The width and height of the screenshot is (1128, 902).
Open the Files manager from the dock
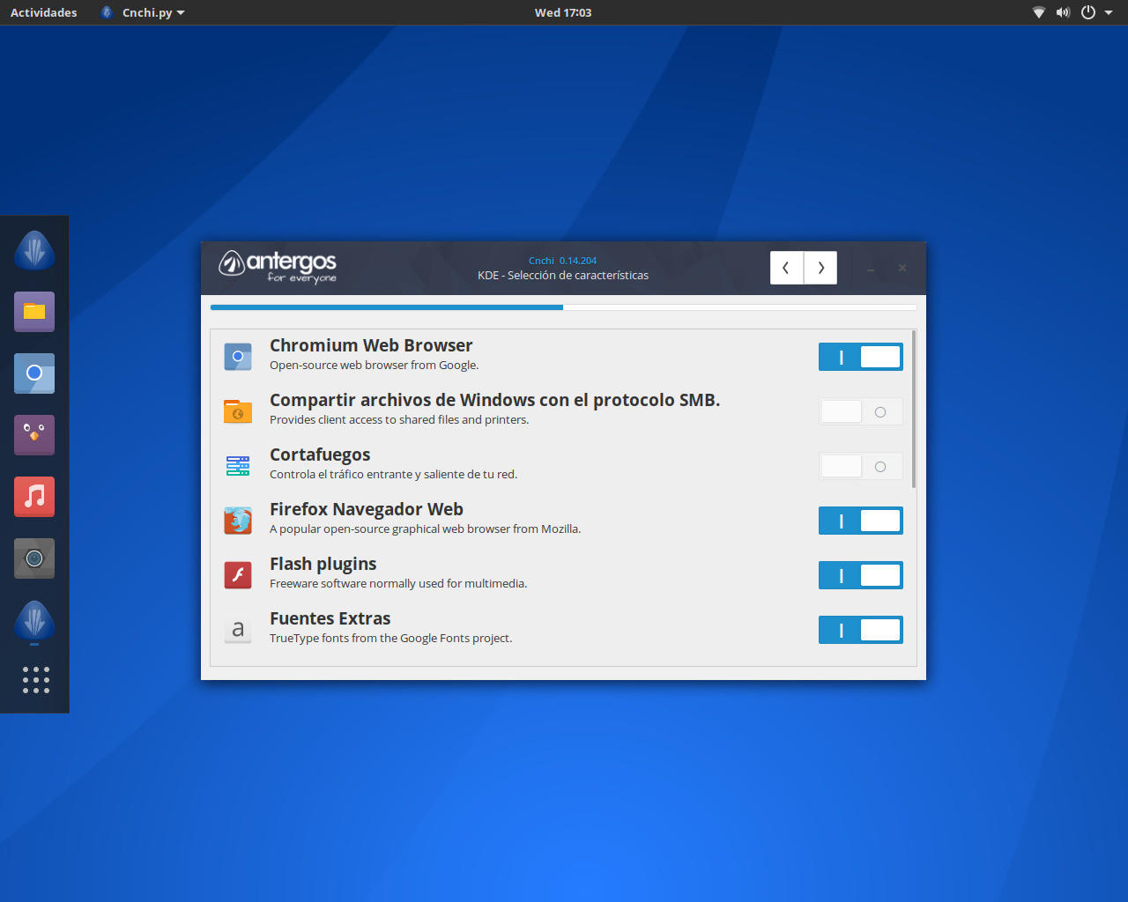coord(34,312)
